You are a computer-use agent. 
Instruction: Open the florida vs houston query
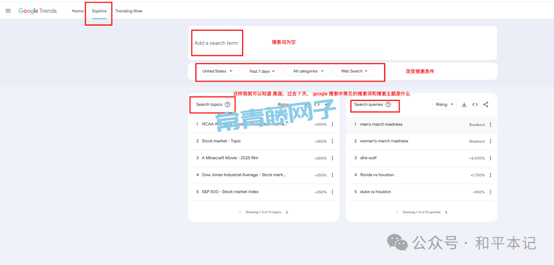(x=377, y=175)
